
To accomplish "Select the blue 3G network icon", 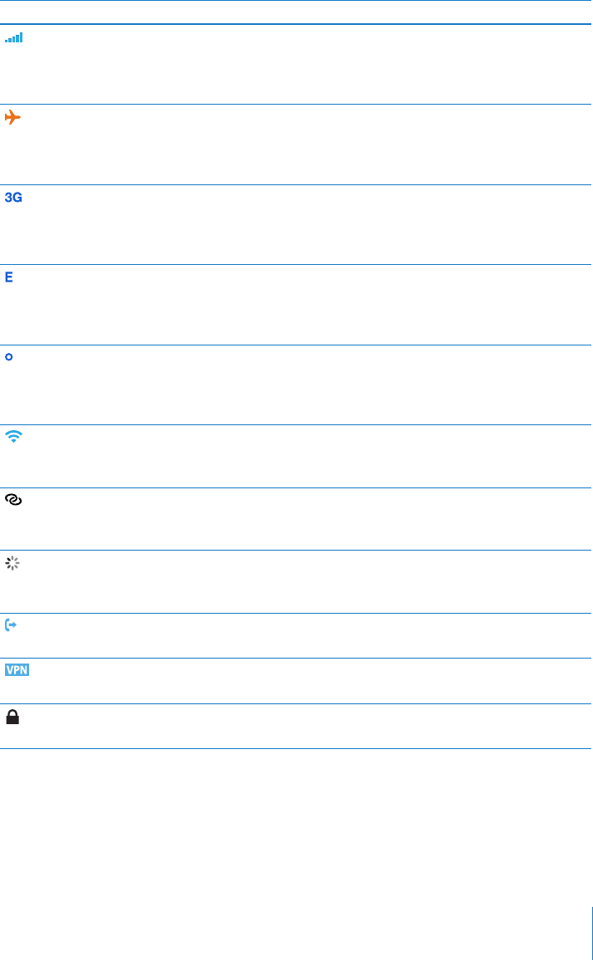I will tap(14, 198).
